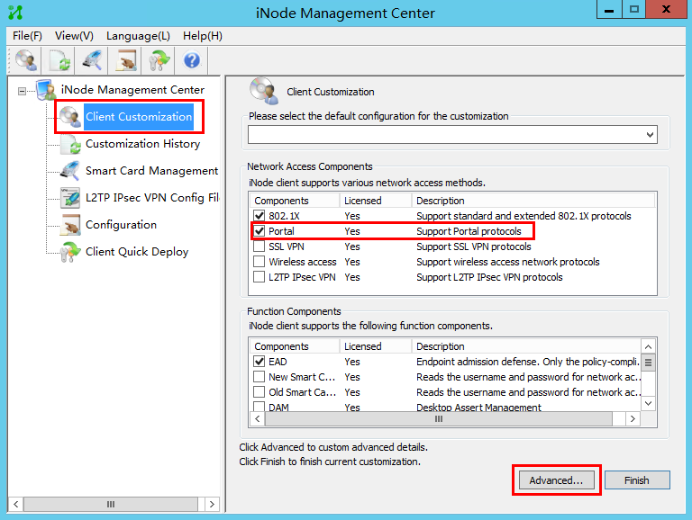Viewport: 692px width, 520px height.
Task: Click the Smart Card Management toolbar icon
Action: pyautogui.click(x=92, y=60)
